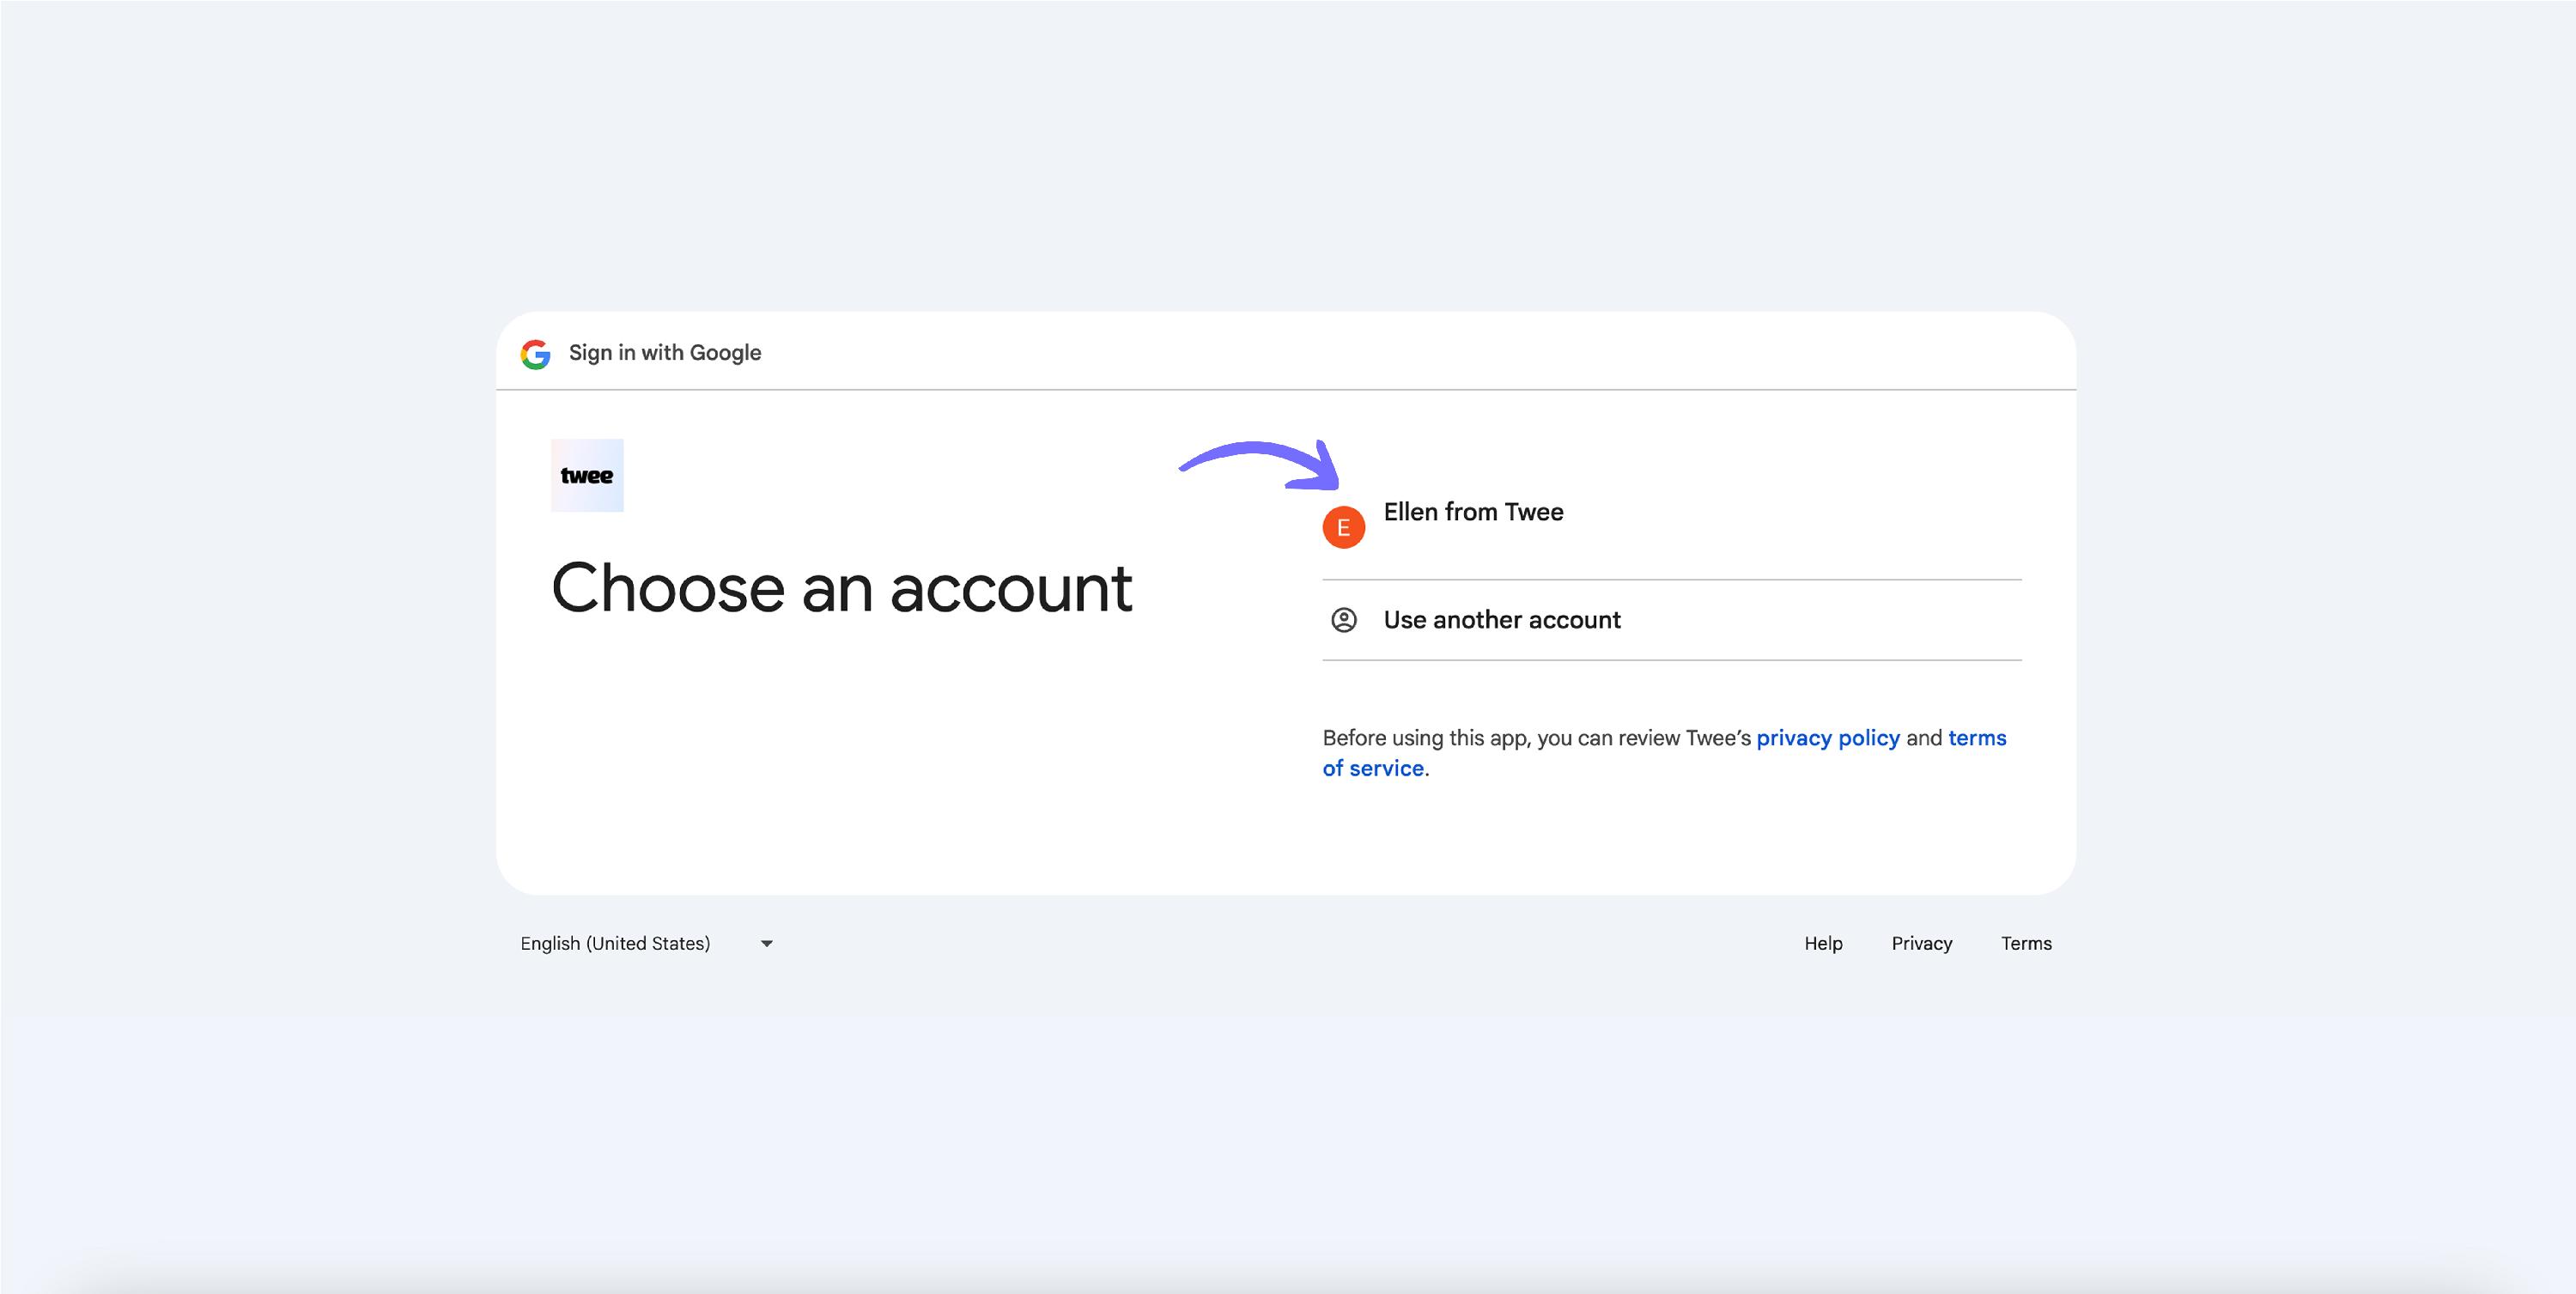Image resolution: width=2576 pixels, height=1294 pixels.
Task: Open the Privacy footer link
Action: coord(1921,943)
